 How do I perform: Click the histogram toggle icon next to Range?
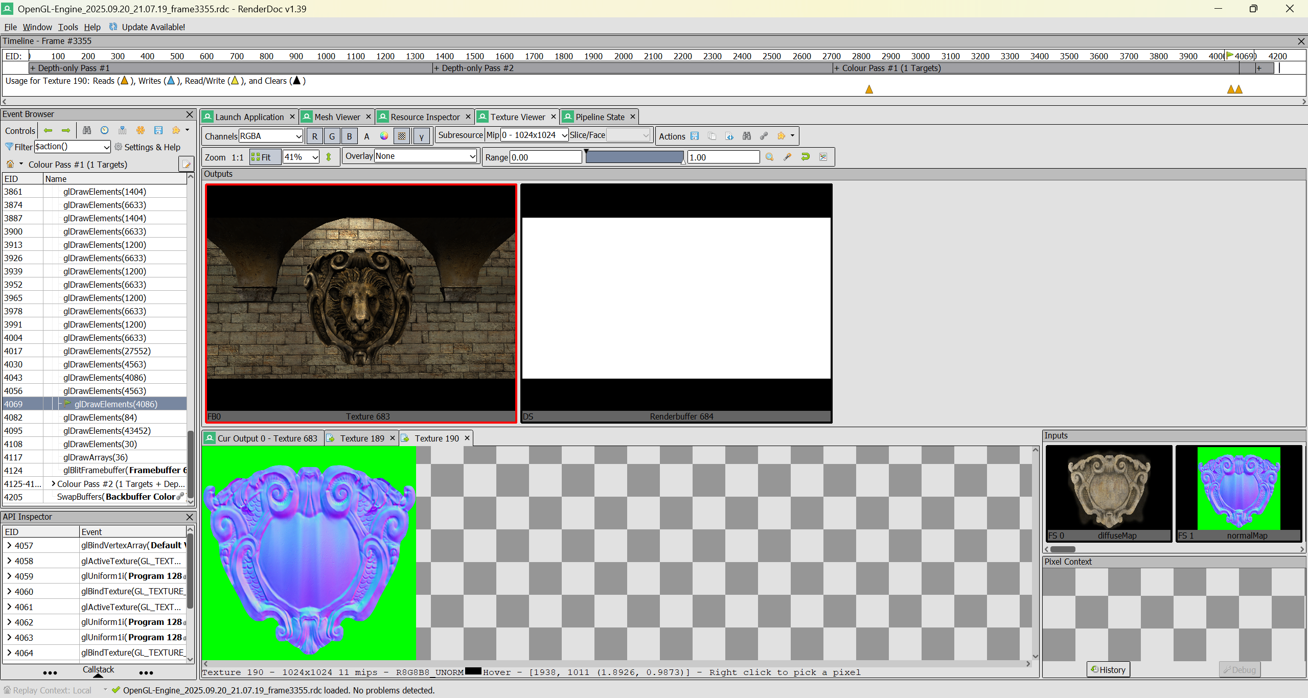823,157
